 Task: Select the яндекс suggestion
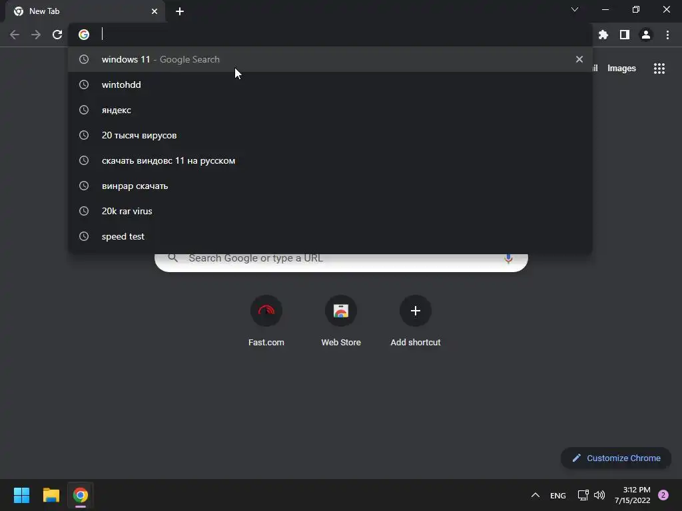click(330, 110)
